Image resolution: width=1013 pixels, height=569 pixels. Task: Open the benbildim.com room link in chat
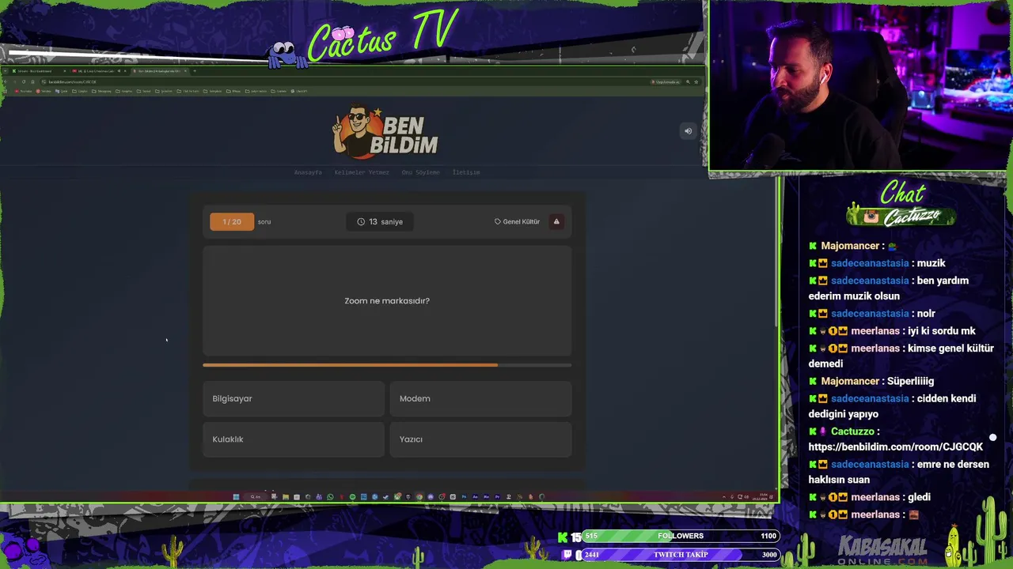click(896, 447)
